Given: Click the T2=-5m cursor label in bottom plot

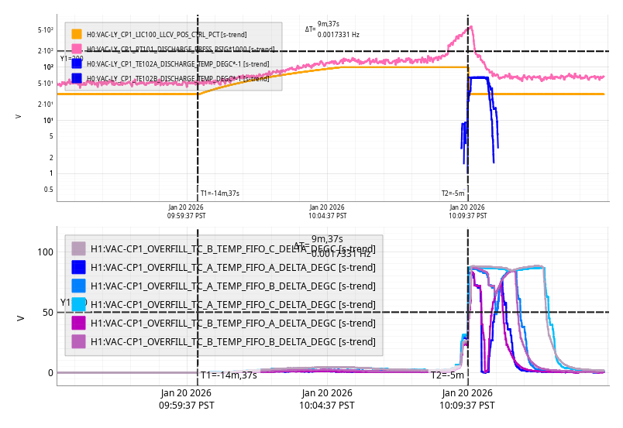Looking at the screenshot, I should (x=447, y=375).
